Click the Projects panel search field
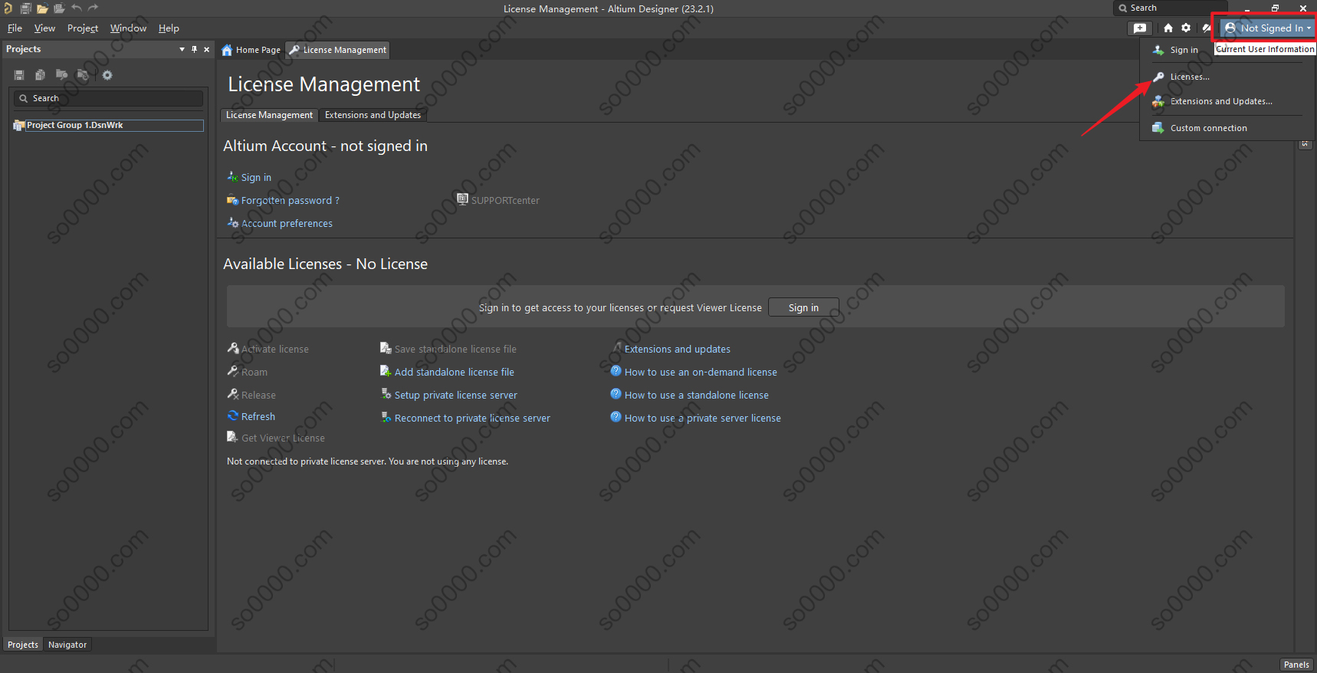The width and height of the screenshot is (1317, 673). (x=108, y=98)
